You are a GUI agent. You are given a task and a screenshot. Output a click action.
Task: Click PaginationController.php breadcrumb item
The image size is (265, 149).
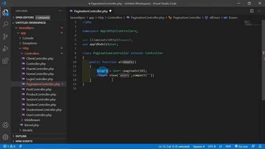(x=147, y=17)
